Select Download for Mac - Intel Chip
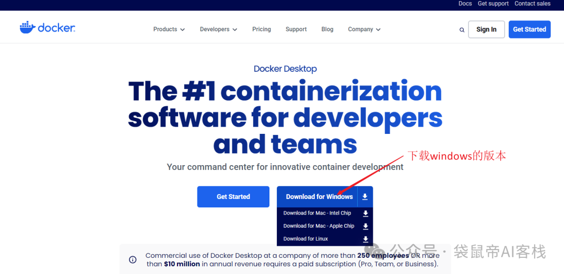The image size is (564, 274). point(318,213)
